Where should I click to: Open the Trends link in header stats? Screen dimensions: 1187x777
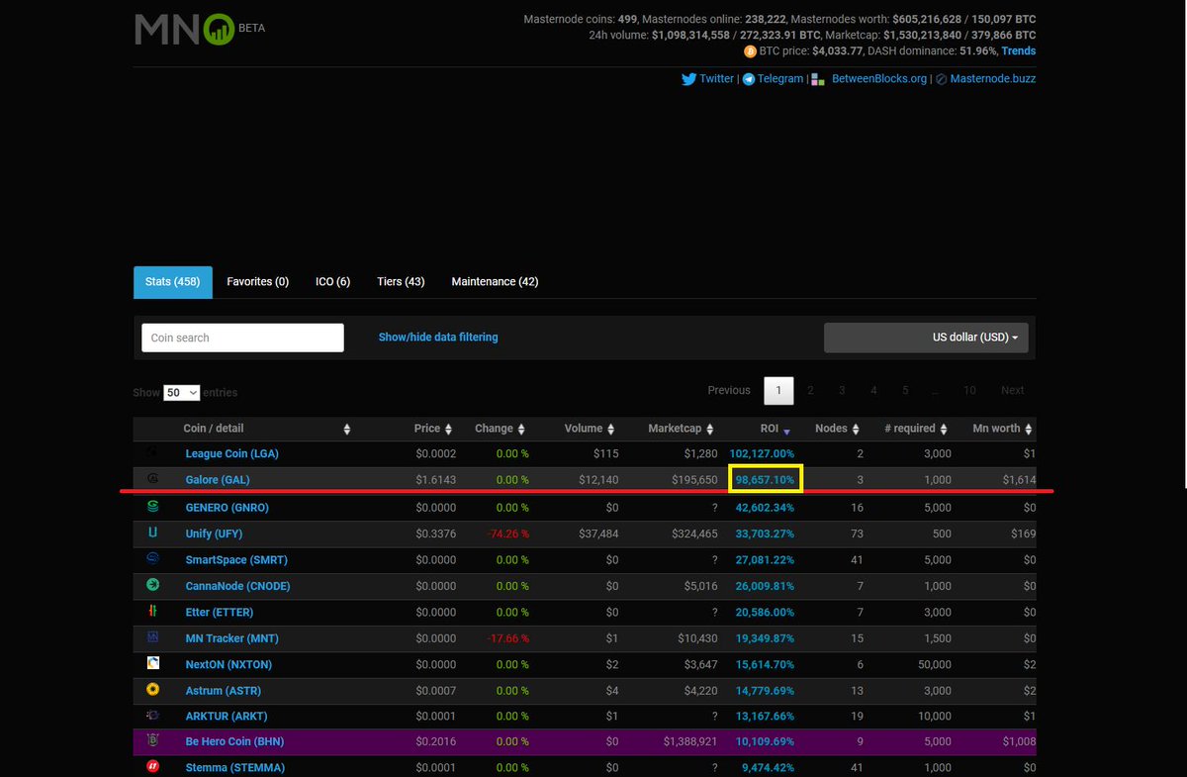coord(1018,50)
